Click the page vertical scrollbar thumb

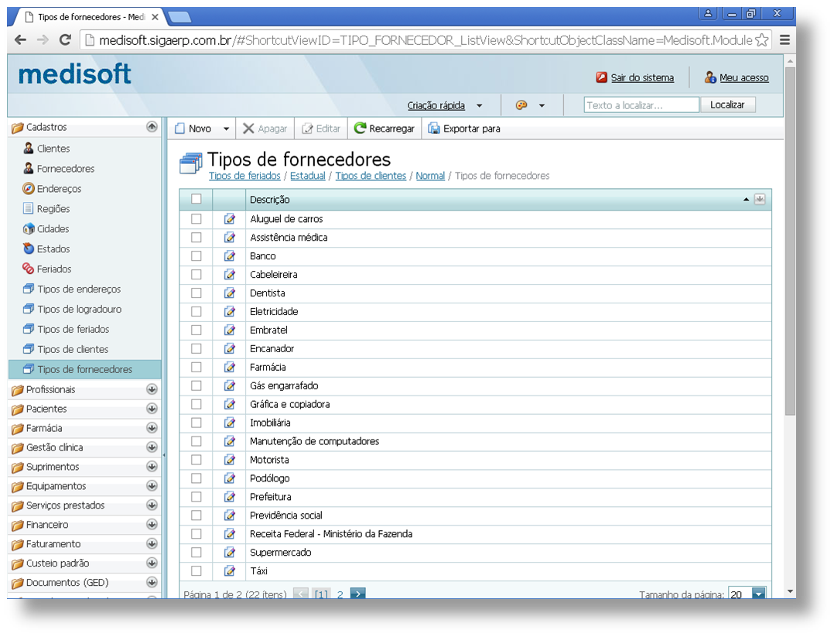[x=790, y=241]
